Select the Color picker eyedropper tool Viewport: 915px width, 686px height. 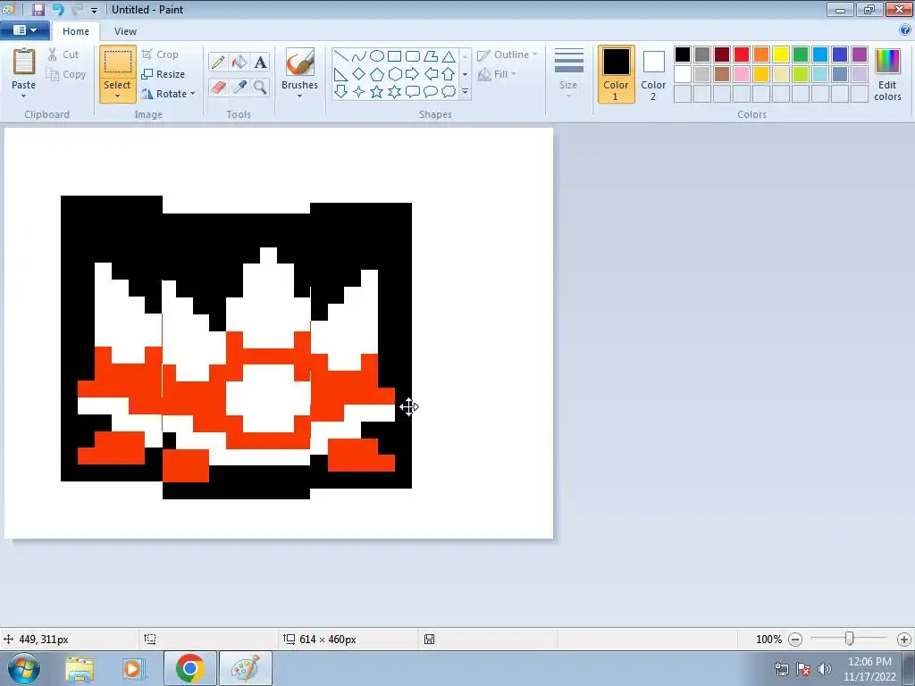coord(239,87)
